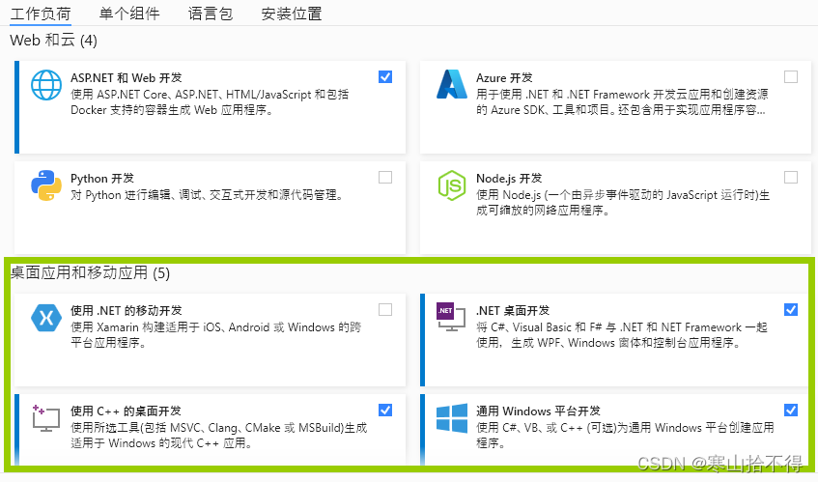Click the 使用 C++ 的桌面开发 title

tap(126, 411)
